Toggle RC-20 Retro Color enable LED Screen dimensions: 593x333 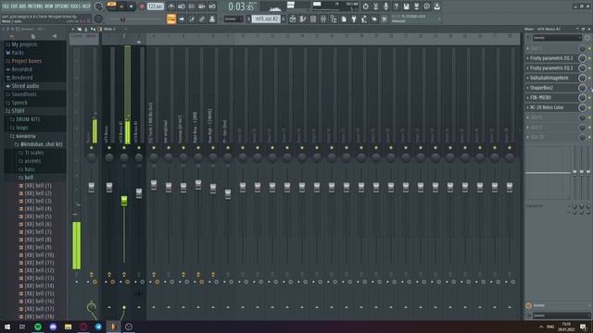point(589,107)
